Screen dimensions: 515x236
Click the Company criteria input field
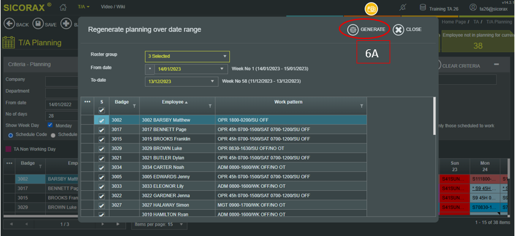[x=62, y=81]
